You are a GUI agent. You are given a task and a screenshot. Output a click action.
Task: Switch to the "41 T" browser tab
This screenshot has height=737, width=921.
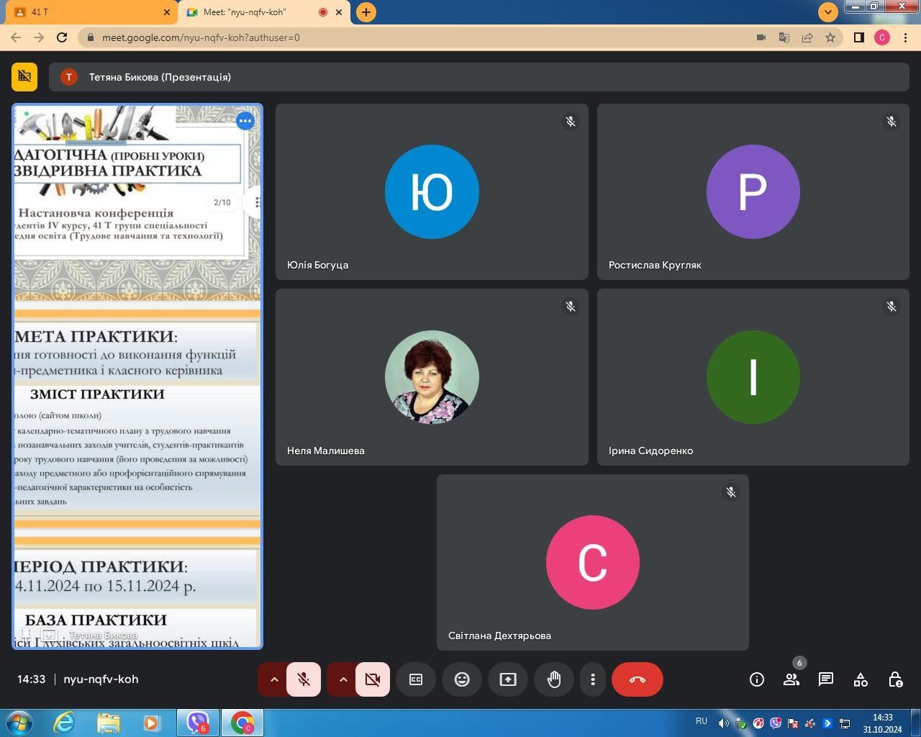86,12
